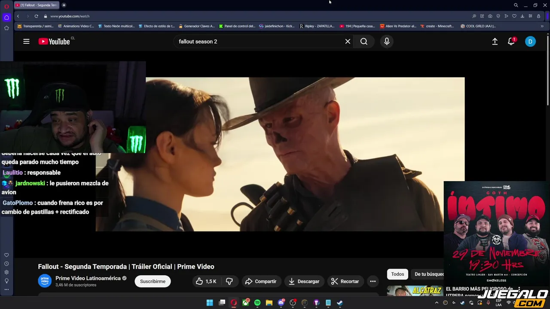The height and width of the screenshot is (309, 550).
Task: Open the Opera sidebar three-dot setup
Action: 6,289
